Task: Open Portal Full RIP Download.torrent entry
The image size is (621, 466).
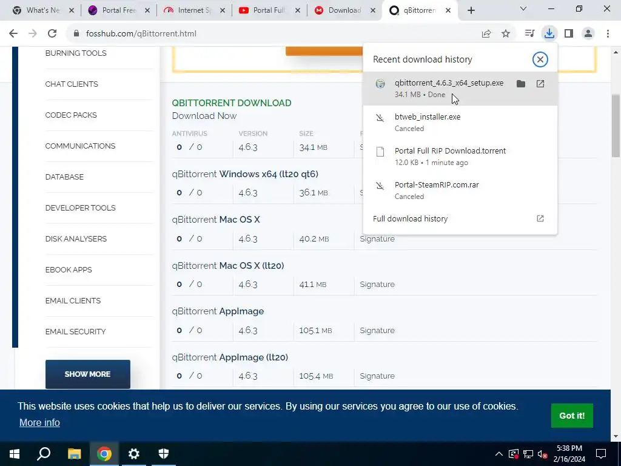Action: 460,157
